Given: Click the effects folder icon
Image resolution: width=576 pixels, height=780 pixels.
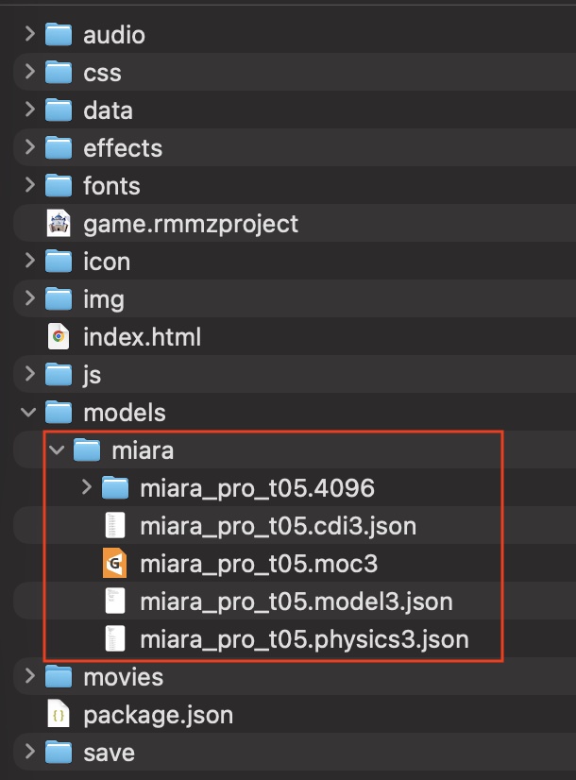Looking at the screenshot, I should tap(59, 148).
